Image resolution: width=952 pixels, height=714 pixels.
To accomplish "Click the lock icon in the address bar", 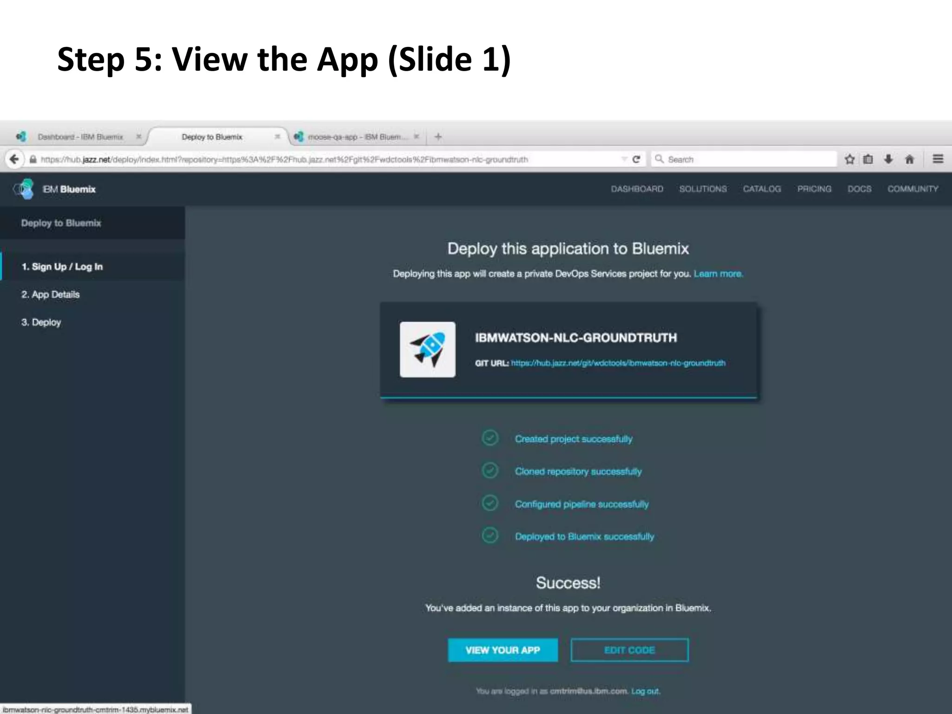I will click(33, 159).
